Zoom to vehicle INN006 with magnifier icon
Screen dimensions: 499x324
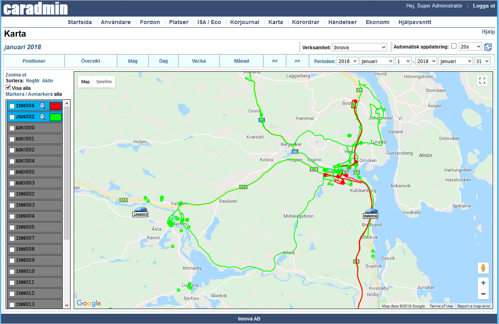pyautogui.click(x=43, y=106)
